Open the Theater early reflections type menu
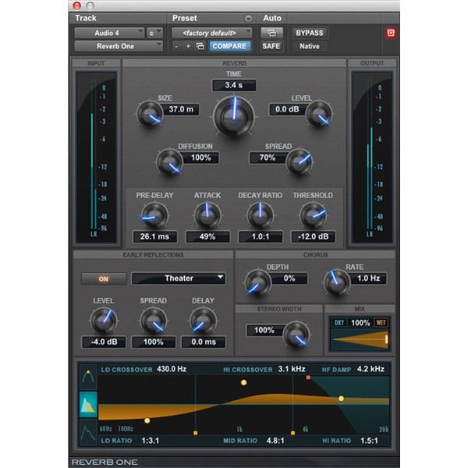Viewport: 468px width, 468px height. (x=179, y=278)
